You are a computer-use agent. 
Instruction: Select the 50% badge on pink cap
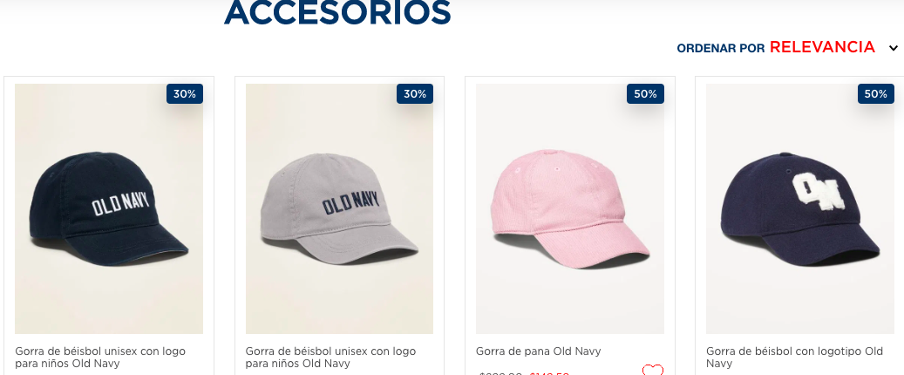645,94
